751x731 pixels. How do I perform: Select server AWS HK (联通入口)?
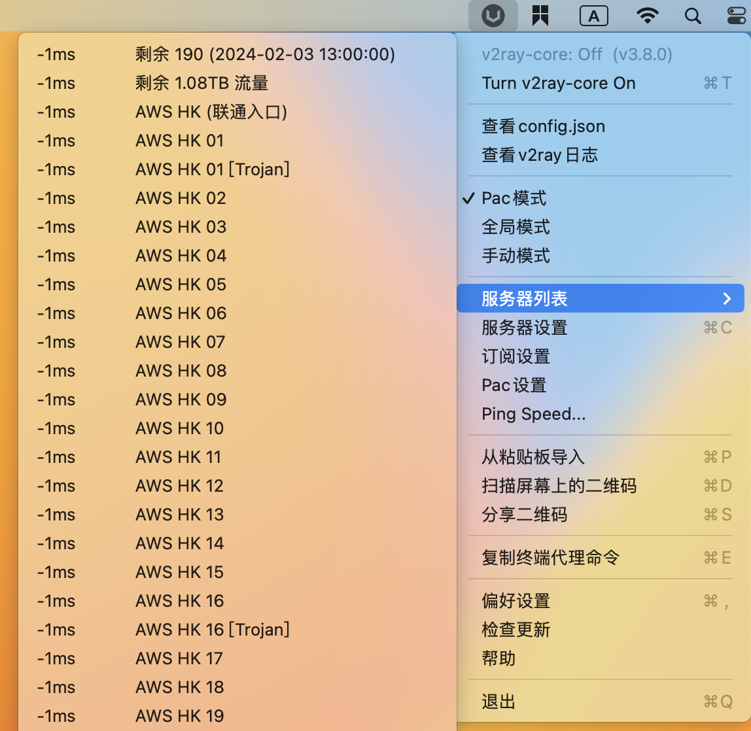pyautogui.click(x=237, y=112)
